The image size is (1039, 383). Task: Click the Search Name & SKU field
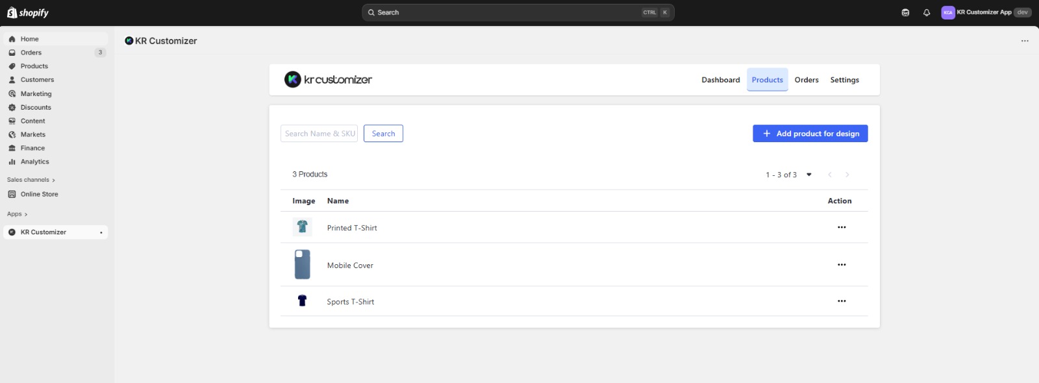(x=319, y=134)
